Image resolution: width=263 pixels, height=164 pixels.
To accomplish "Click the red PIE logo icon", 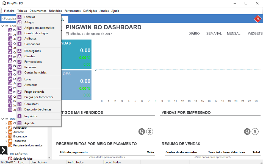I will click(257, 19).
